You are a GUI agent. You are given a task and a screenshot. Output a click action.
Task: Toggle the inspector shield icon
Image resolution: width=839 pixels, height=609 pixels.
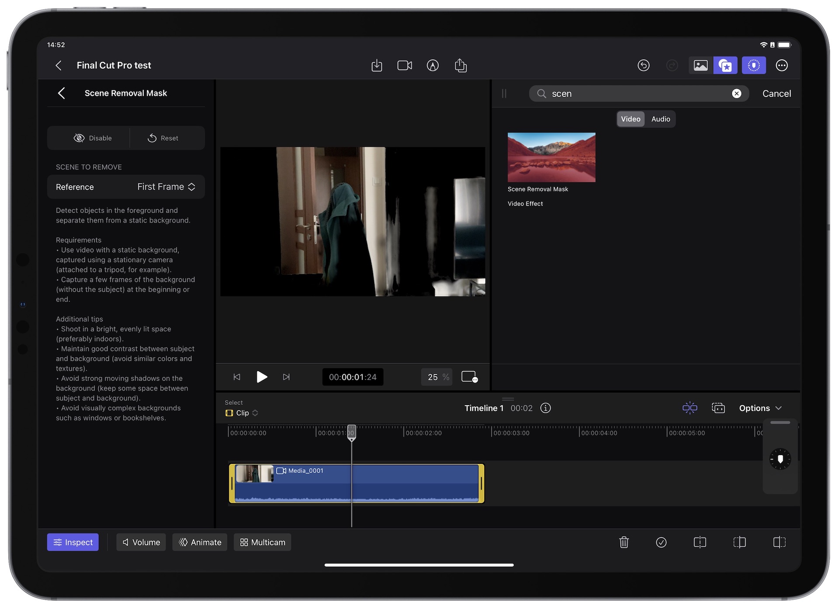754,66
